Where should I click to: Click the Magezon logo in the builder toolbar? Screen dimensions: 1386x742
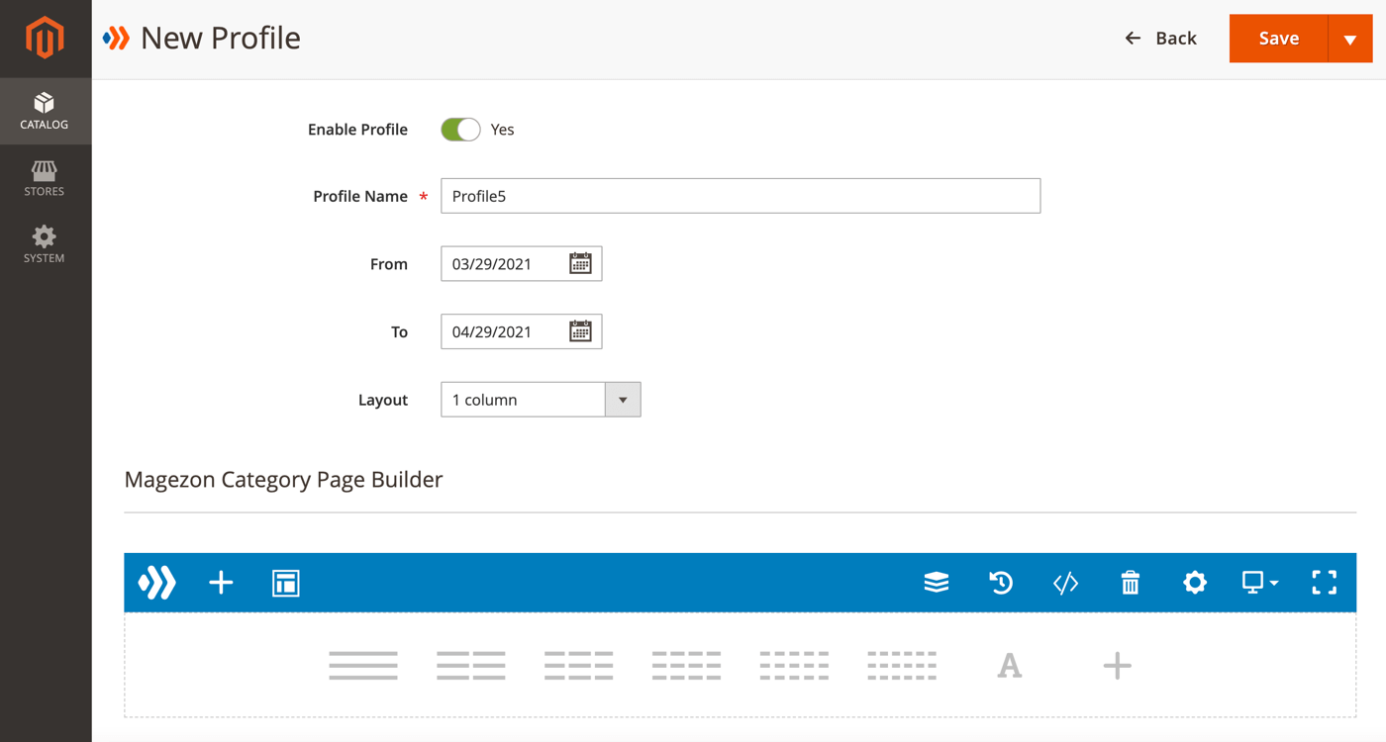[x=158, y=583]
